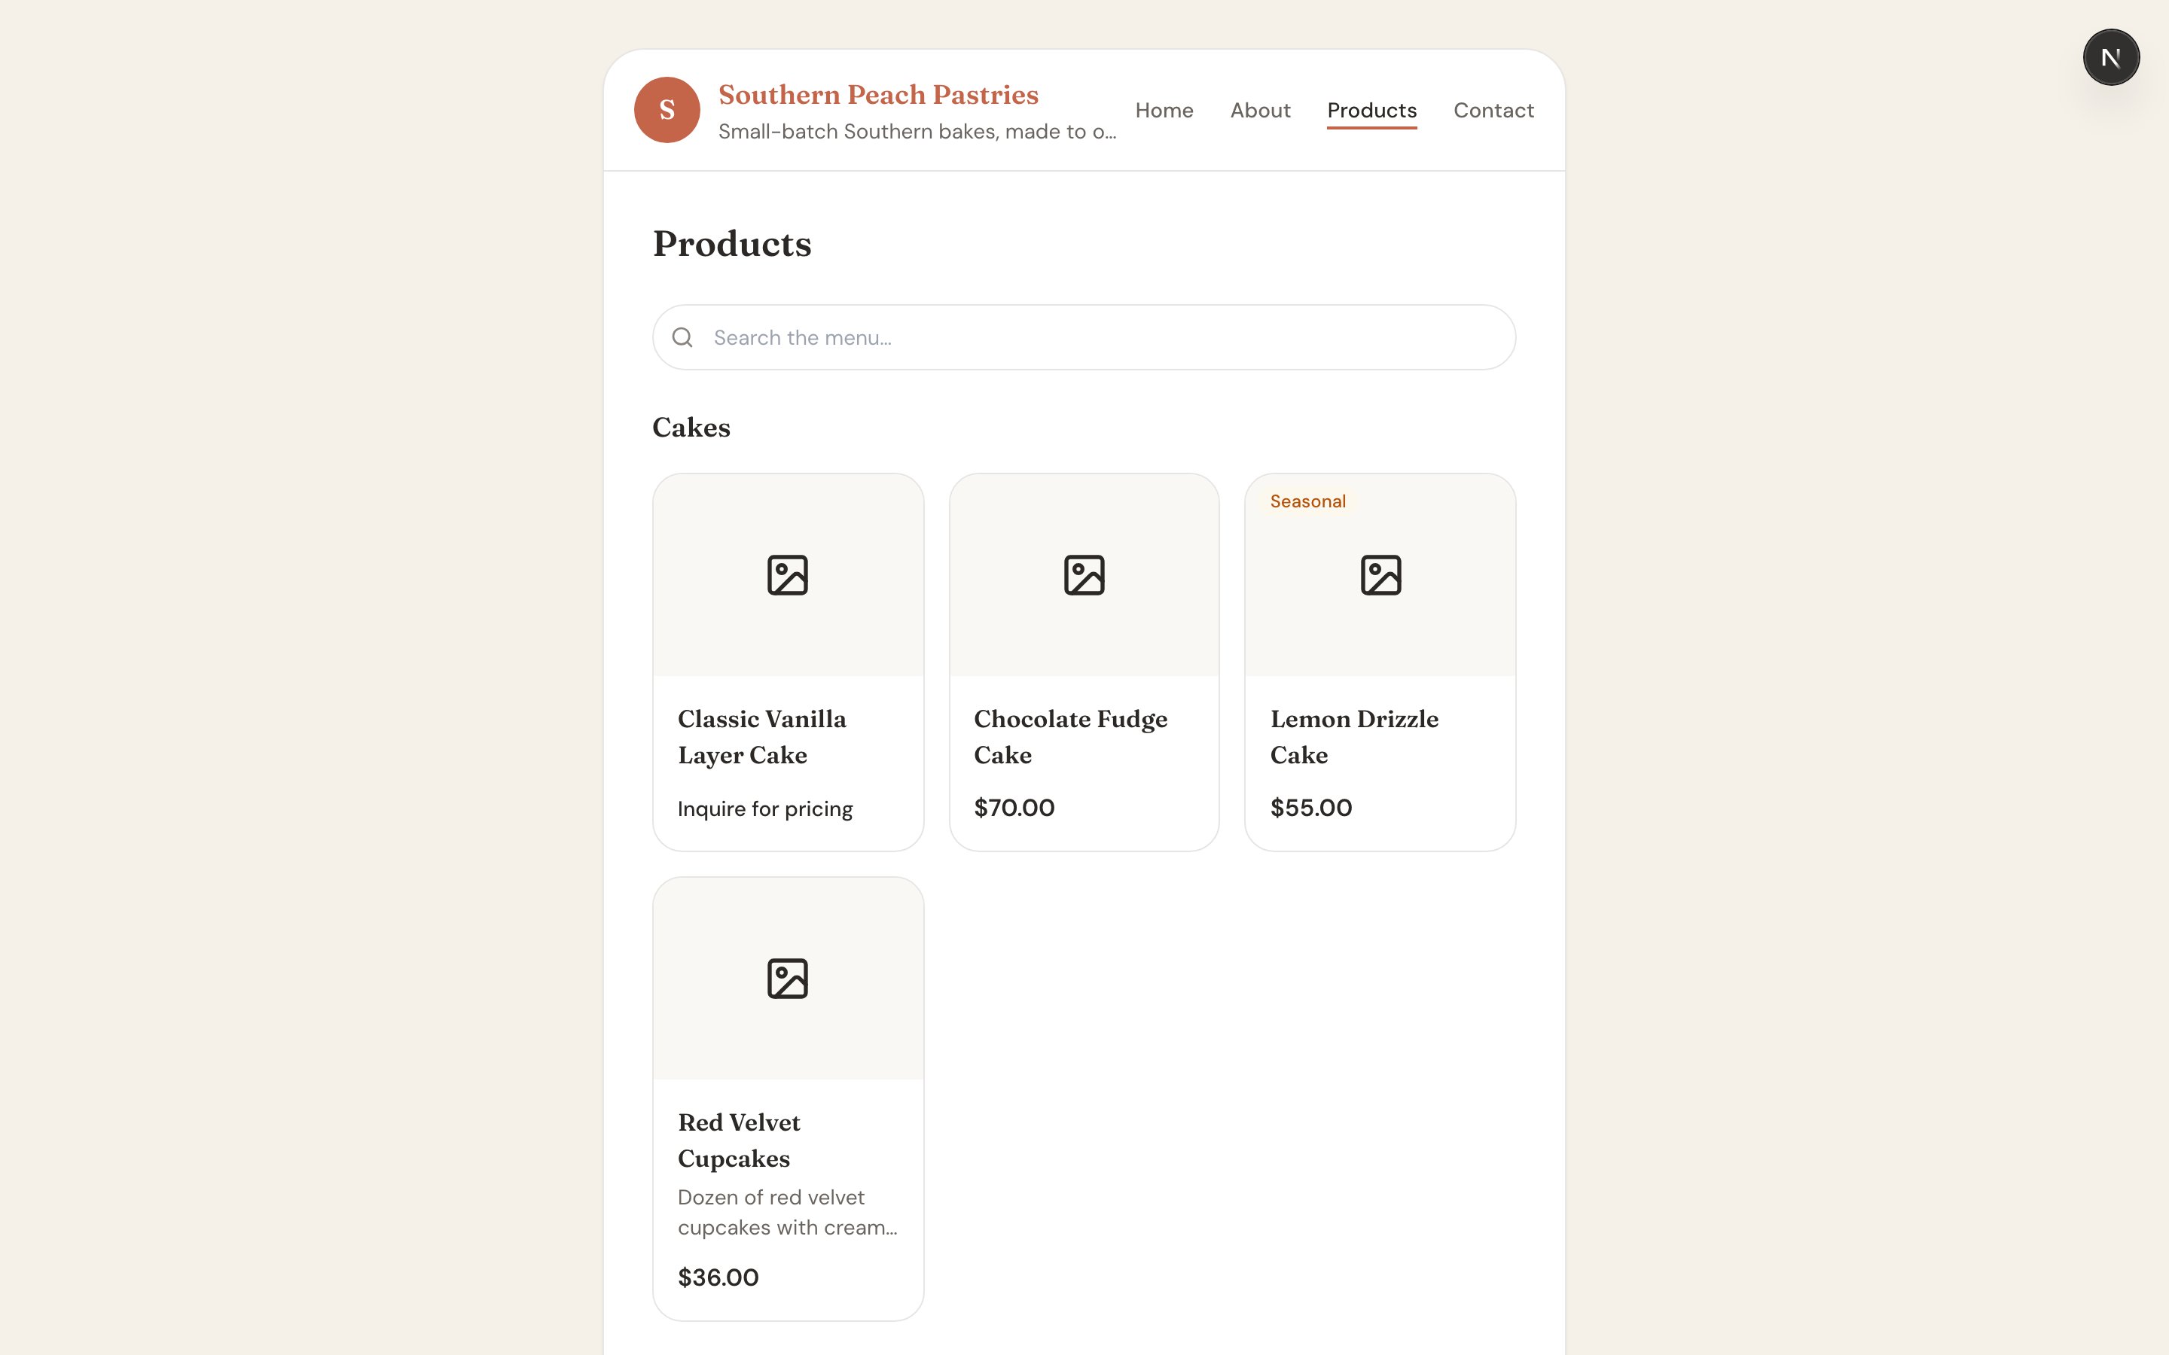Focus the Search the menu field
This screenshot has width=2169, height=1355.
click(1084, 337)
